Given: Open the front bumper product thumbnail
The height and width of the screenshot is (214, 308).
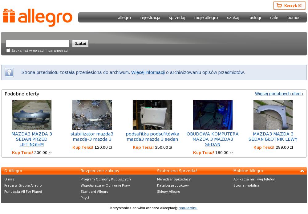Looking at the screenshot, I should tap(32, 115).
